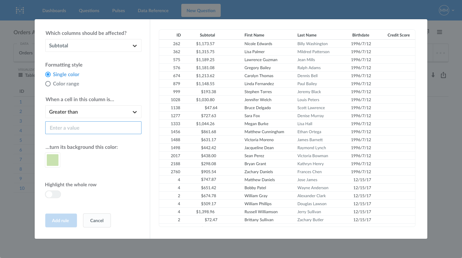This screenshot has height=258, width=462.
Task: Select the Single color radio option
Action: pyautogui.click(x=48, y=74)
